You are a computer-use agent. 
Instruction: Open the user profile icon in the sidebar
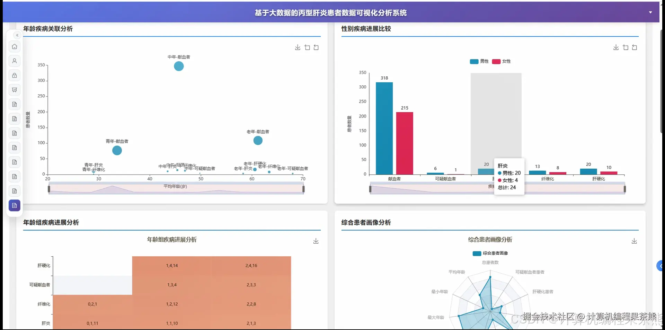tap(15, 61)
